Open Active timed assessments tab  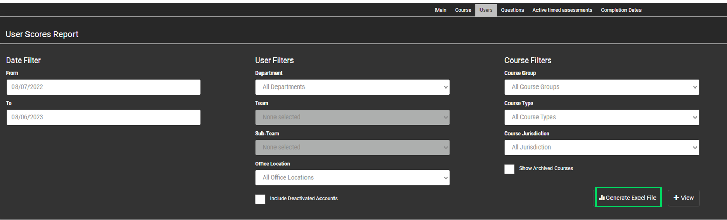(562, 10)
